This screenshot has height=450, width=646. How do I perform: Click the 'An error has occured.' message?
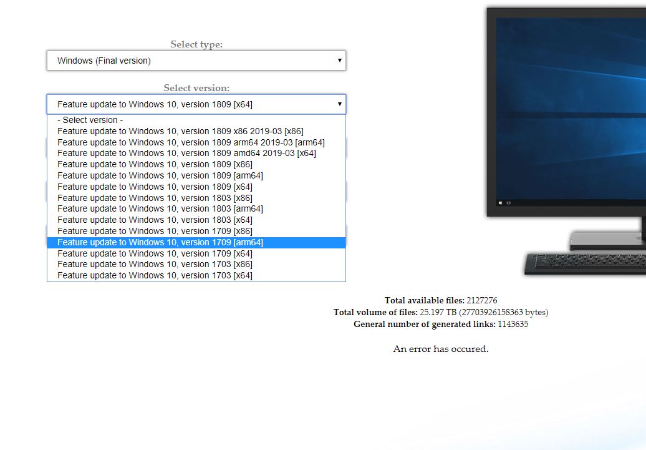coord(441,349)
